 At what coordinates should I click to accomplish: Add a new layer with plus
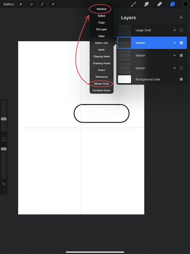[181, 17]
